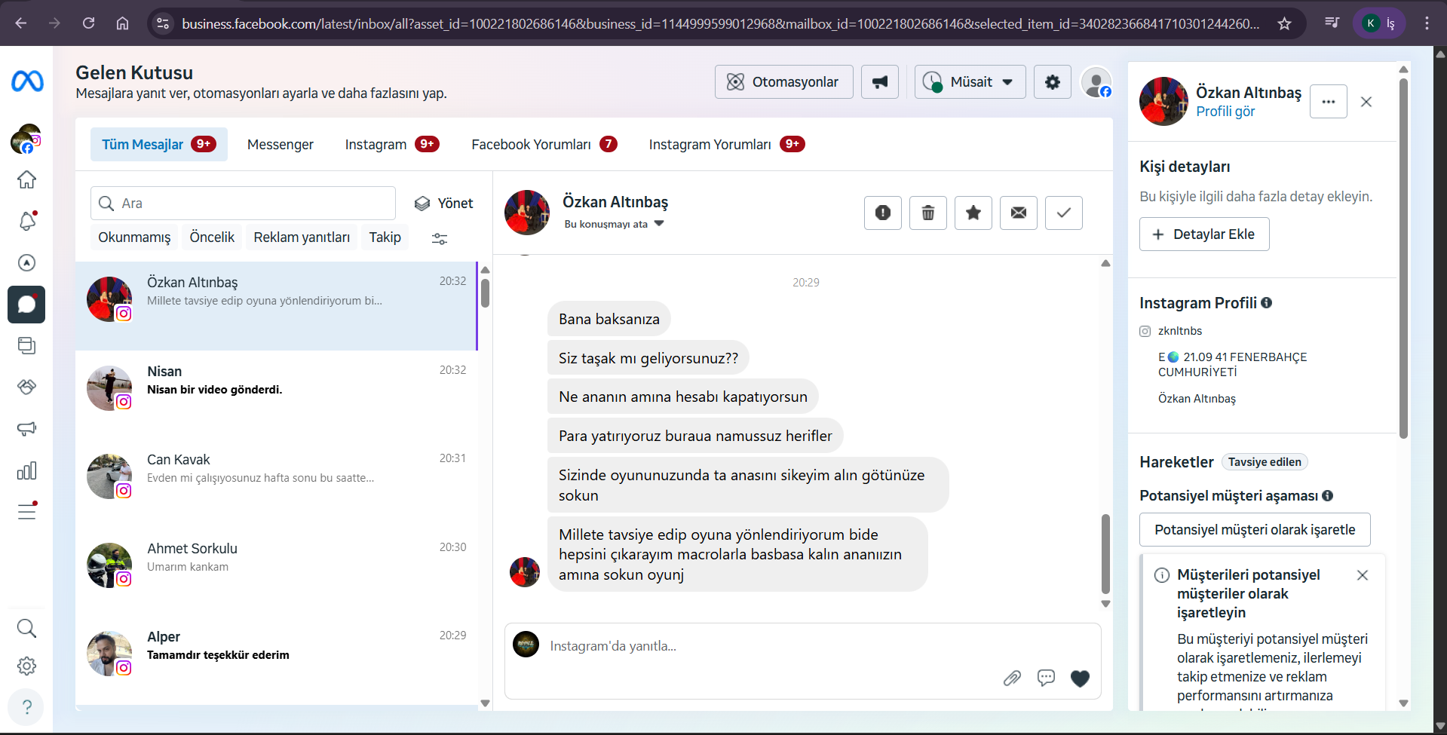Image resolution: width=1447 pixels, height=735 pixels.
Task: Star the conversation with Özkan Altınbaş
Action: (x=973, y=213)
